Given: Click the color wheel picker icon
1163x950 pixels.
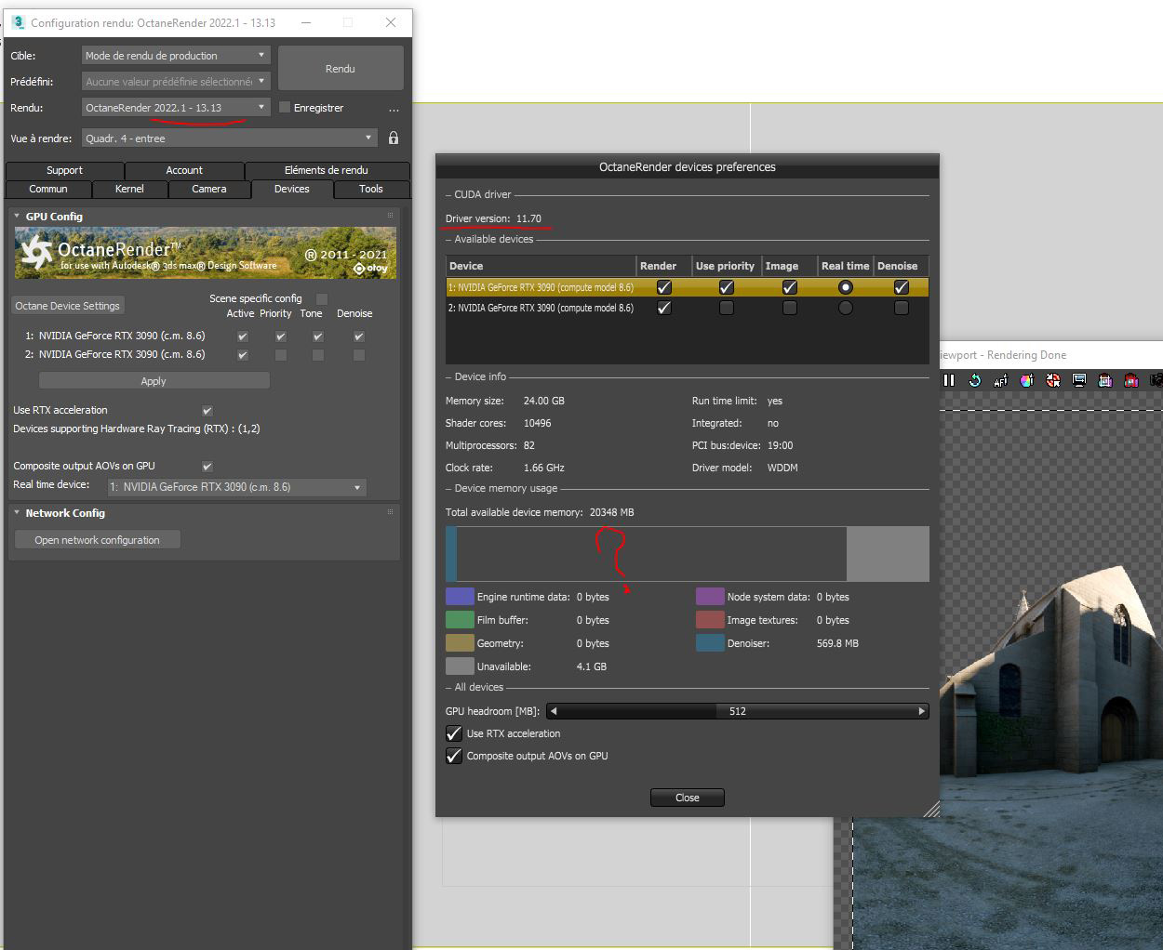Looking at the screenshot, I should pos(1027,380).
